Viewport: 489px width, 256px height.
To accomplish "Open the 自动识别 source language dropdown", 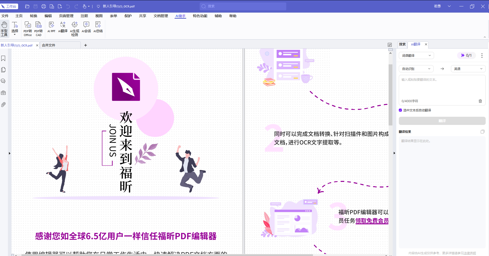I will 416,69.
